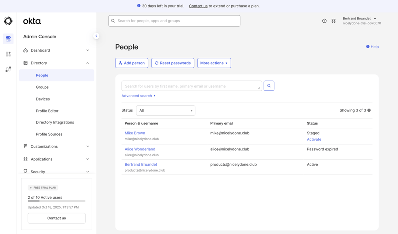Activate the staged user Mike Brown
This screenshot has width=398, height=234.
click(314, 139)
